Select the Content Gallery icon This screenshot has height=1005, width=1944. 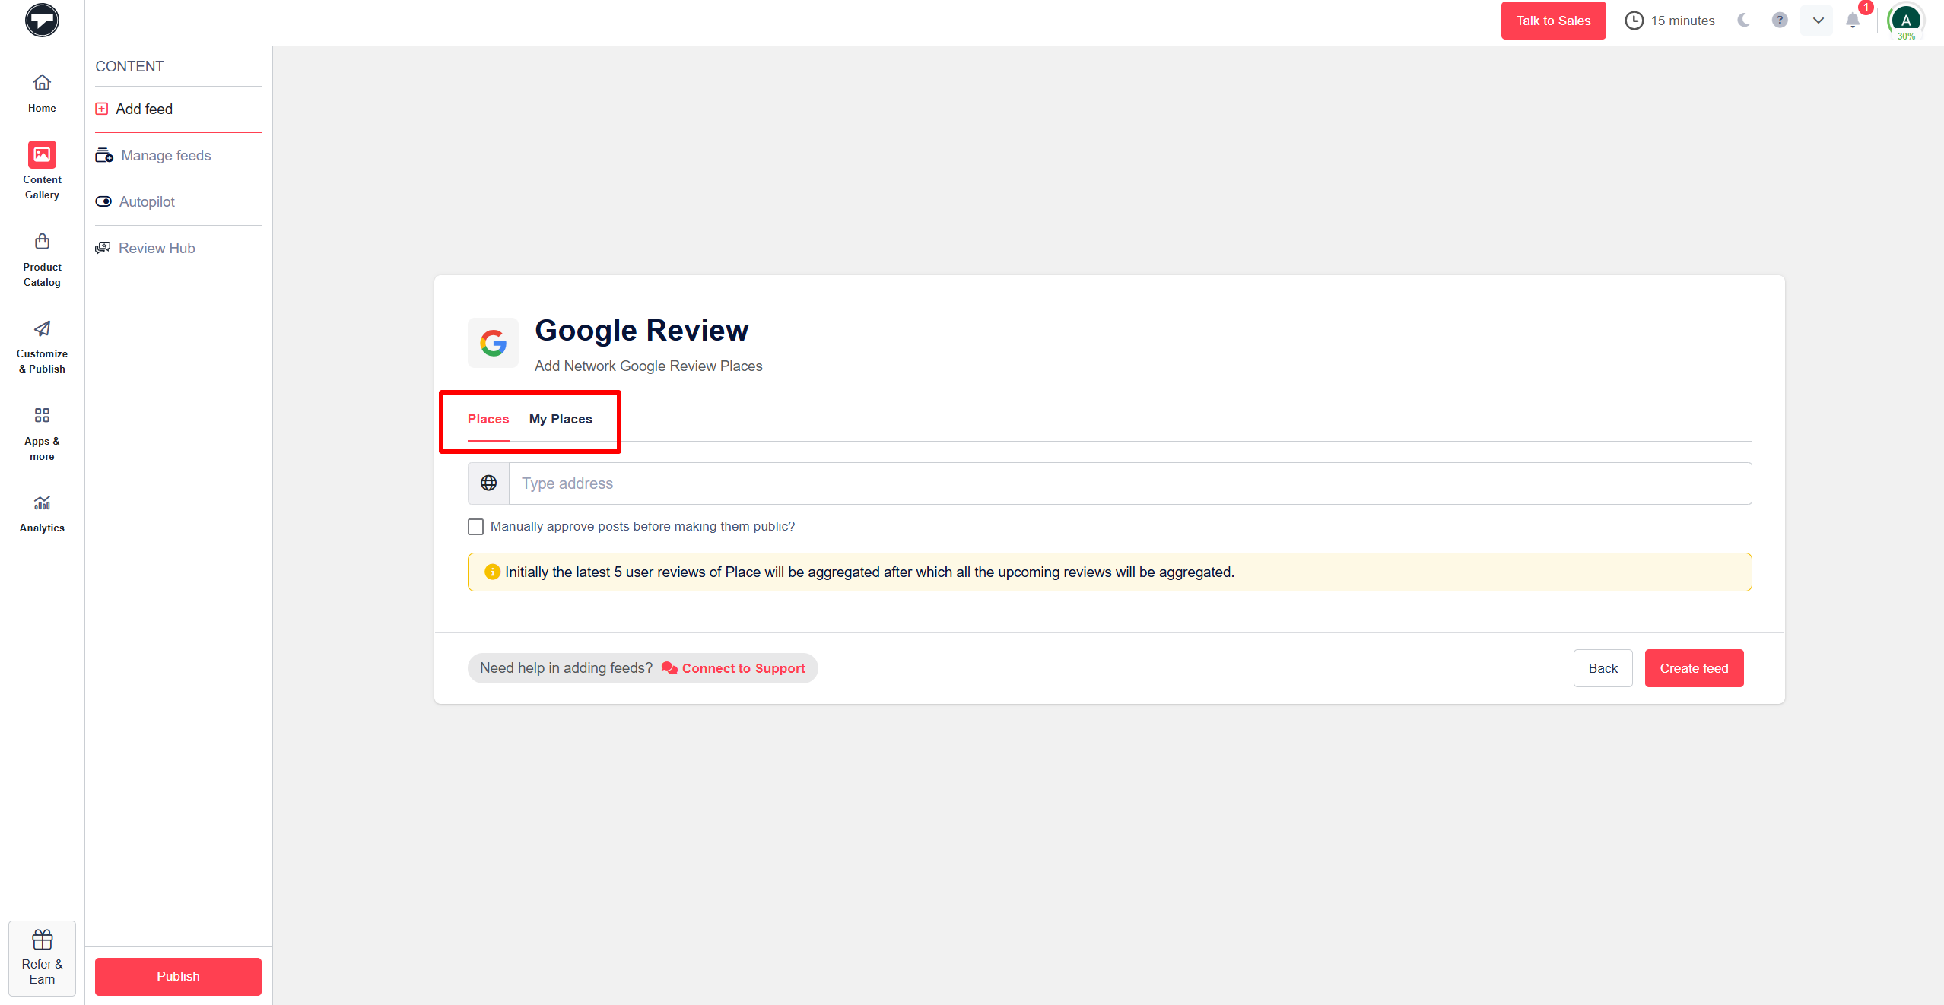point(42,155)
